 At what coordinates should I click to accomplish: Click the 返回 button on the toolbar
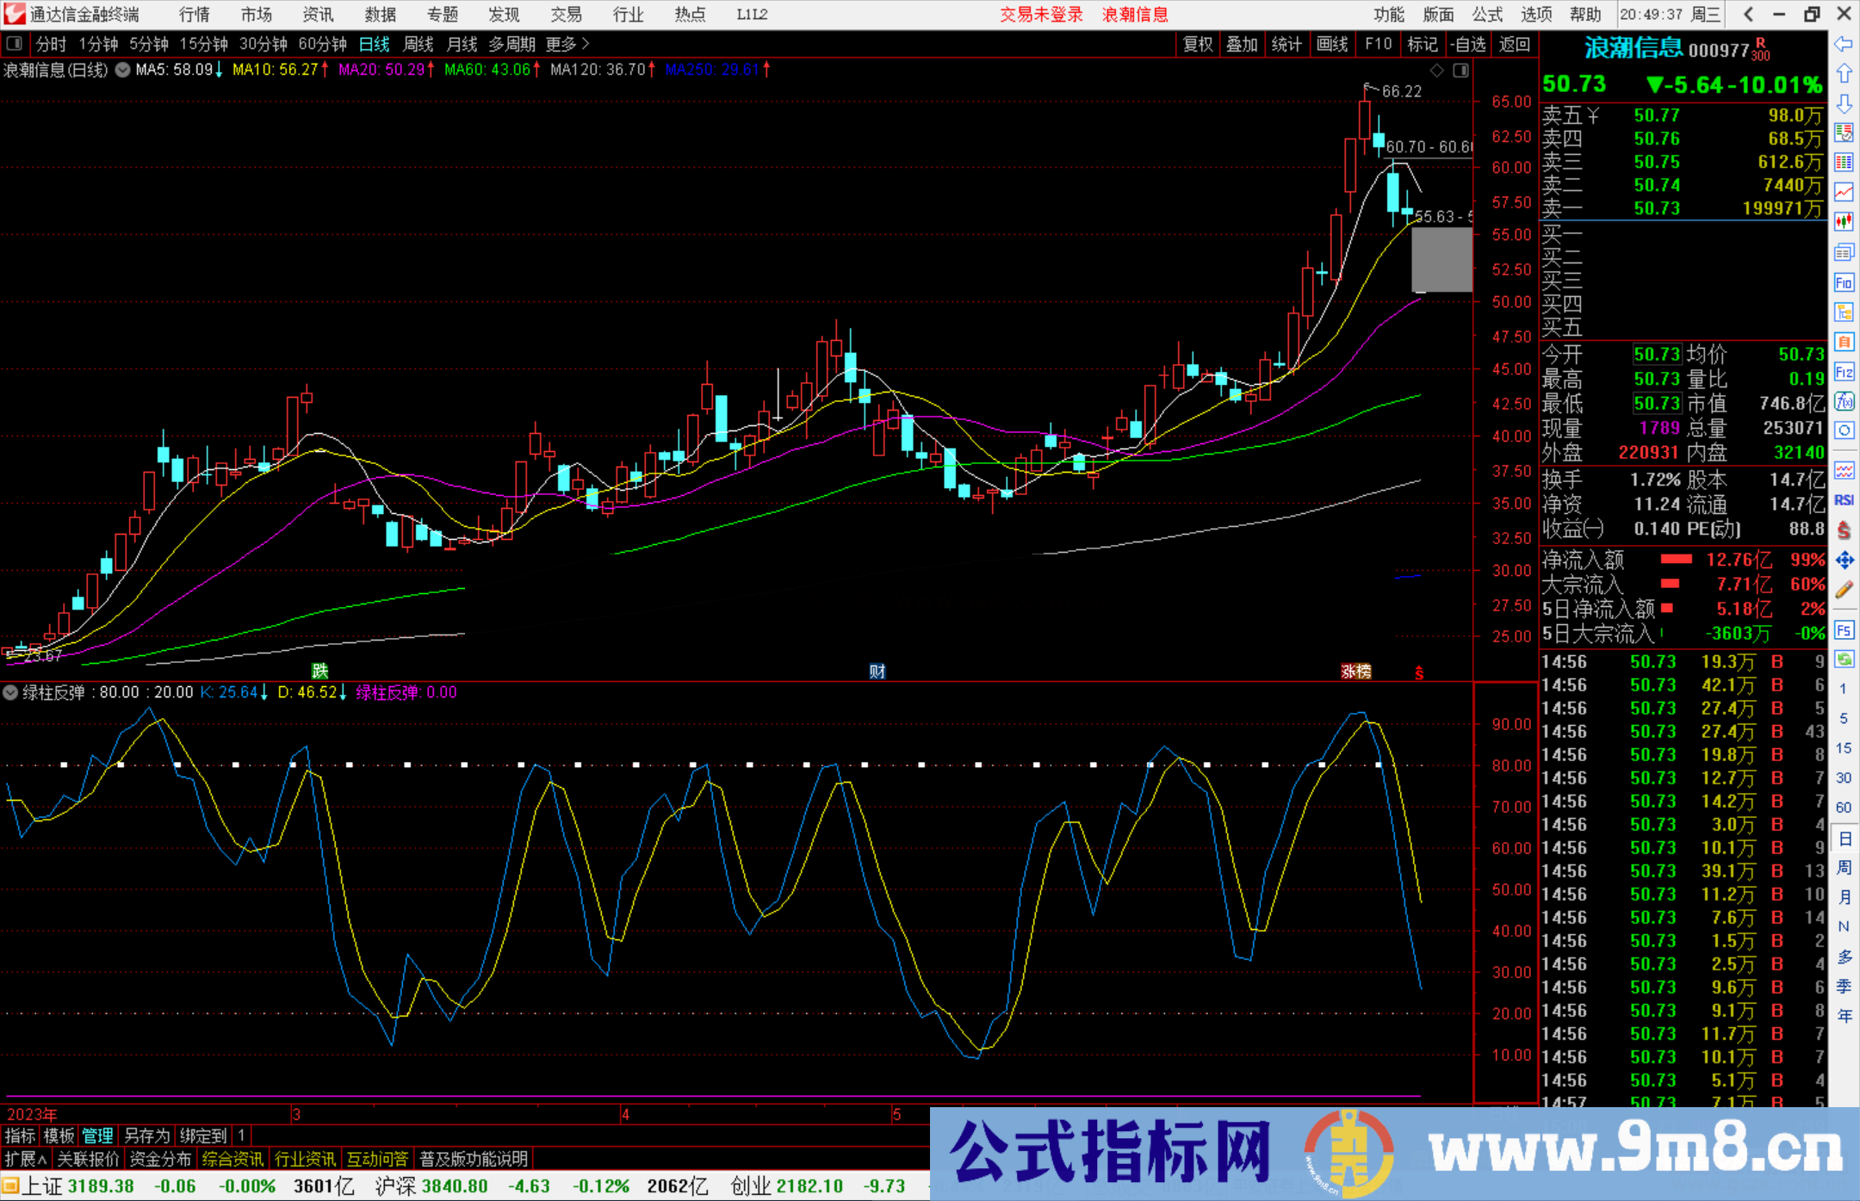click(x=1514, y=44)
